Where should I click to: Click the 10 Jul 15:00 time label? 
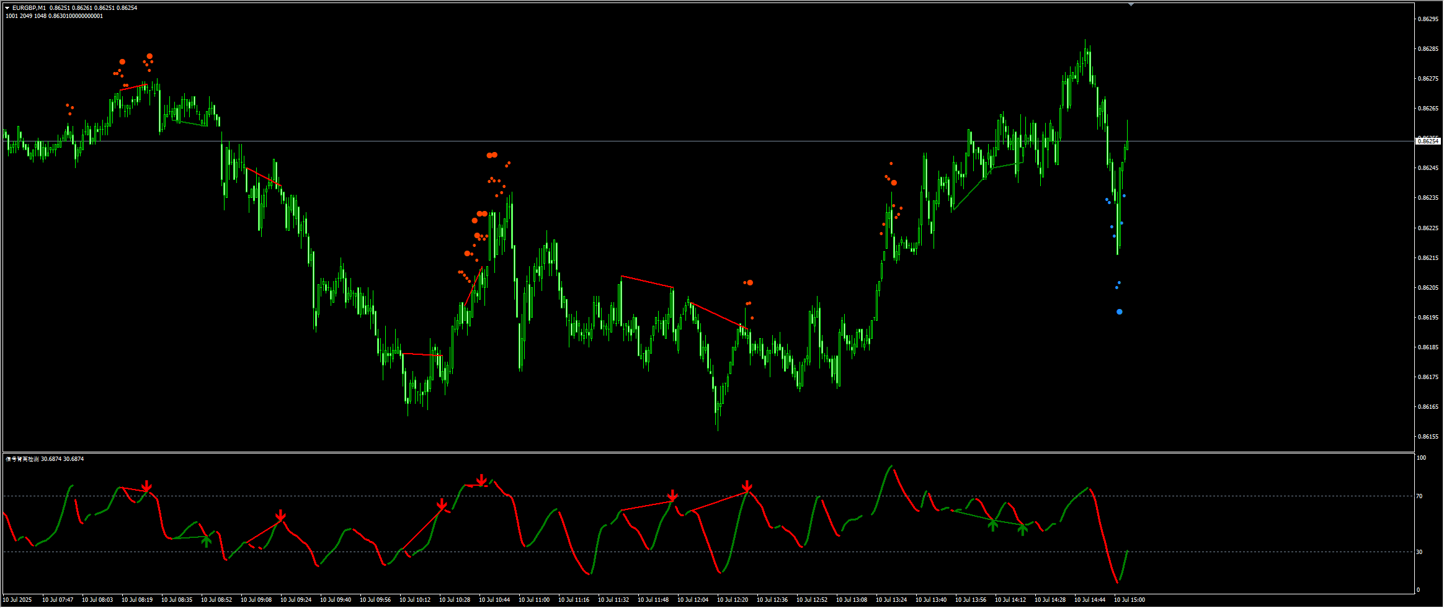click(x=1130, y=600)
